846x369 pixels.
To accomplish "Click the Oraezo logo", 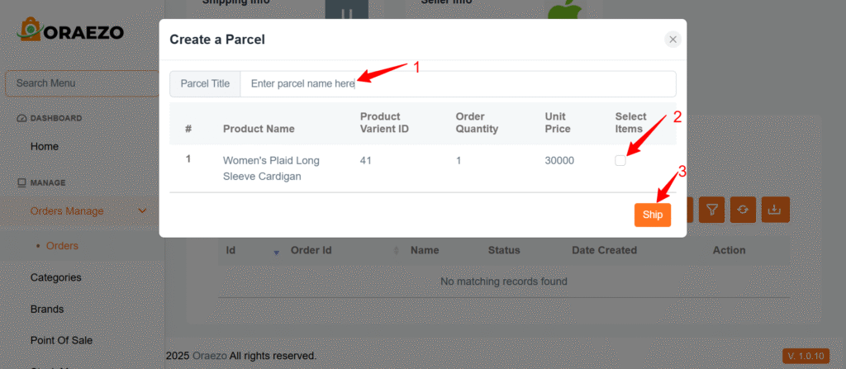I will tap(72, 32).
